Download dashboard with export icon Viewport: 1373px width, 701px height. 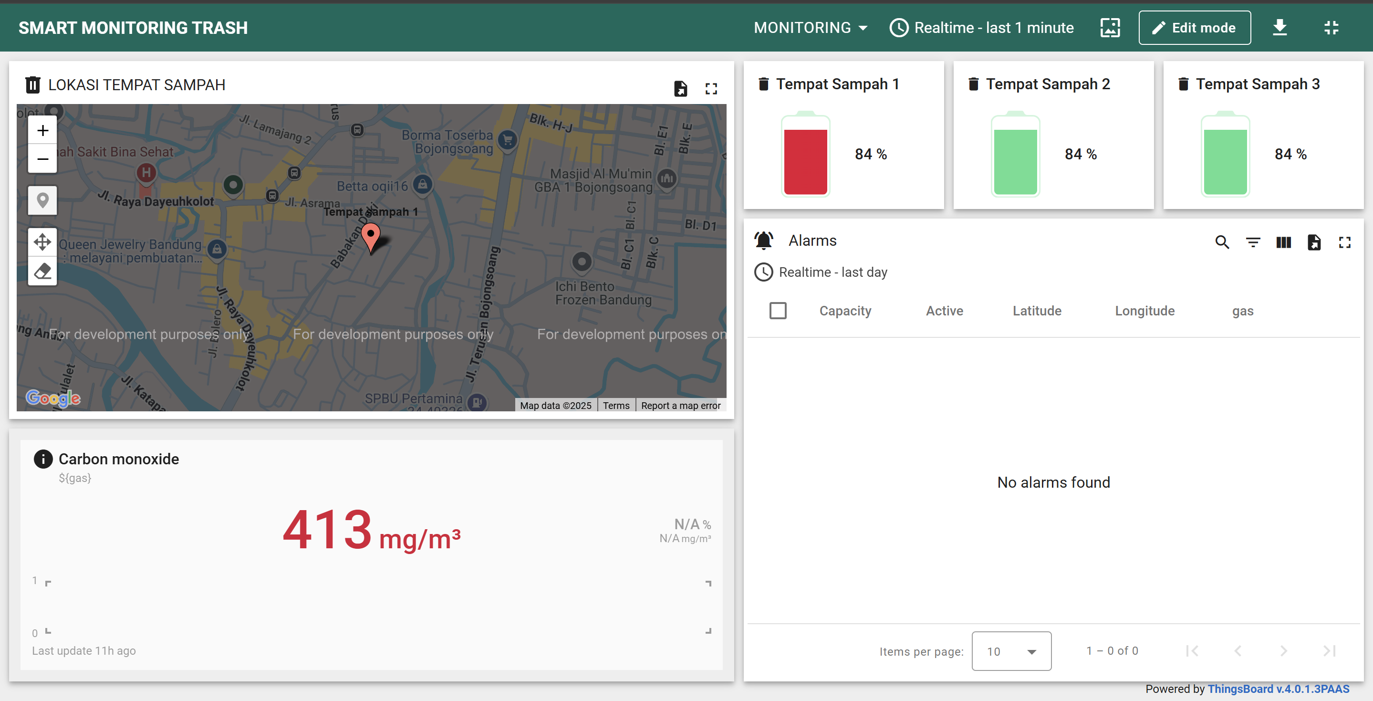point(1279,27)
